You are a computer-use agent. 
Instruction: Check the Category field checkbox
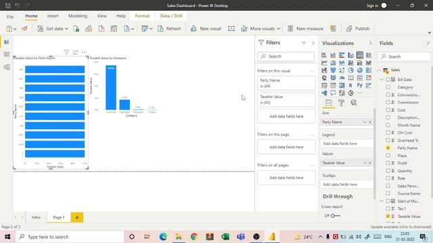[388, 87]
